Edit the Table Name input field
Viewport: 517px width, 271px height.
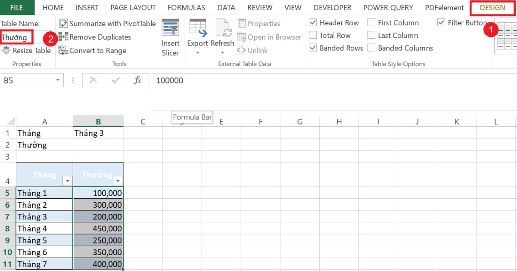[x=17, y=37]
